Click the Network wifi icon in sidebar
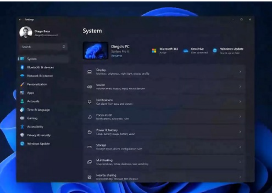This screenshot has height=193, width=272. point(22,75)
